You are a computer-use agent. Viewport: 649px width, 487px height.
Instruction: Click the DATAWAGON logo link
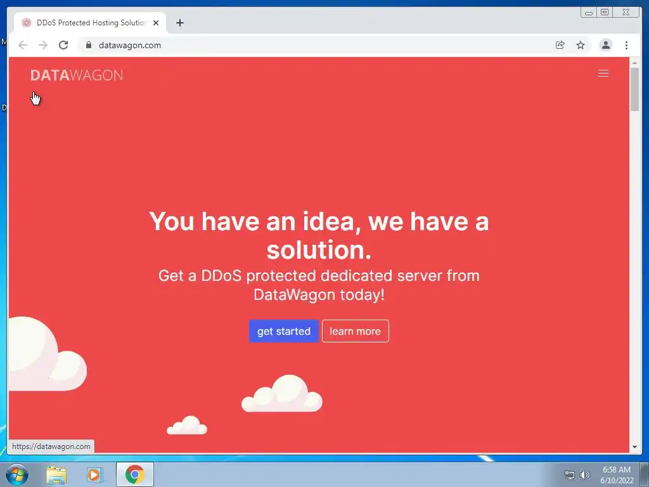[77, 75]
